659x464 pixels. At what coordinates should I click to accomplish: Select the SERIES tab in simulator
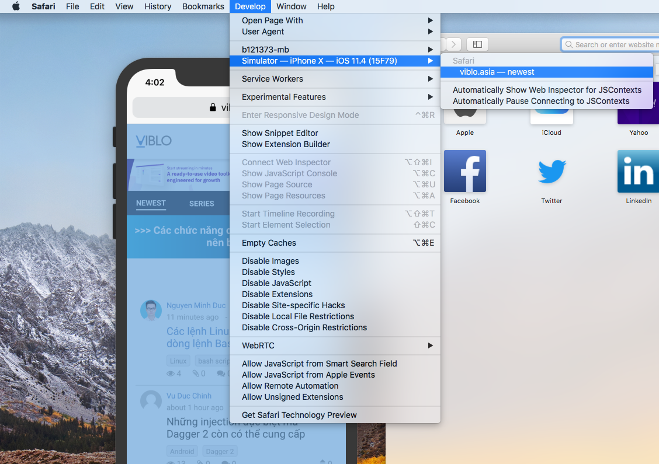[x=202, y=204]
